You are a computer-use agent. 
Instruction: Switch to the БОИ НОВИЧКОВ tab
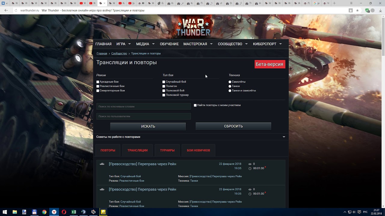[199, 150]
